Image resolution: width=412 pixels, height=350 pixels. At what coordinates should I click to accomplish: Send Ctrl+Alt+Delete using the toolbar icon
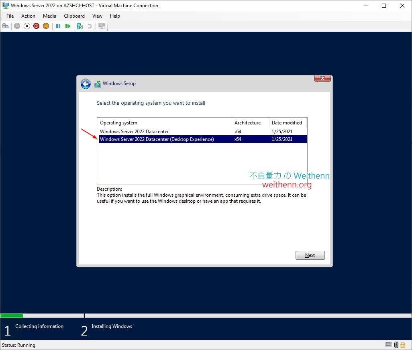point(6,26)
